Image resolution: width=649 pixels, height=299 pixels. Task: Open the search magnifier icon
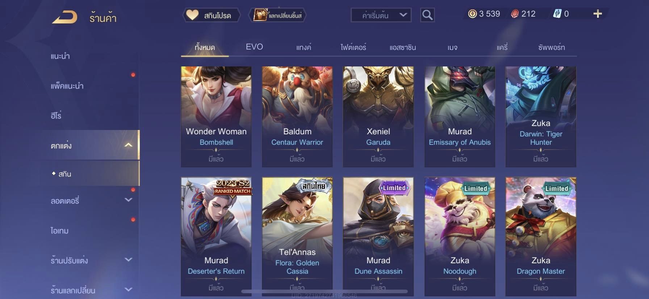click(427, 15)
